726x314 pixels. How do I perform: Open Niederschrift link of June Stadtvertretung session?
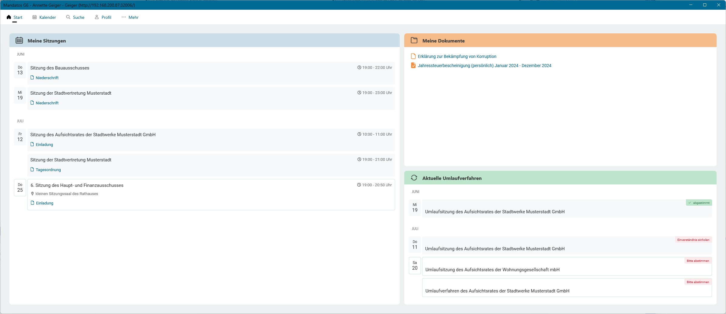point(47,103)
